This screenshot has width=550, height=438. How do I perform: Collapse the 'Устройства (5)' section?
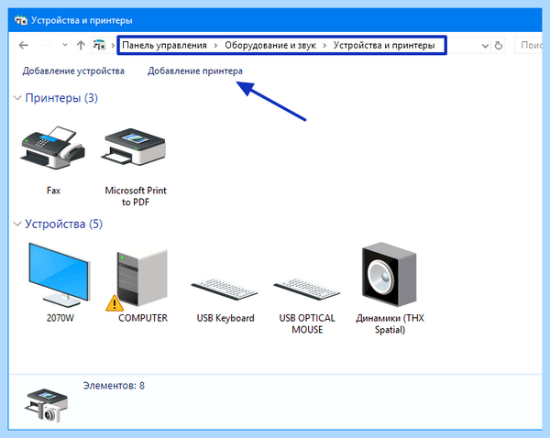[17, 224]
